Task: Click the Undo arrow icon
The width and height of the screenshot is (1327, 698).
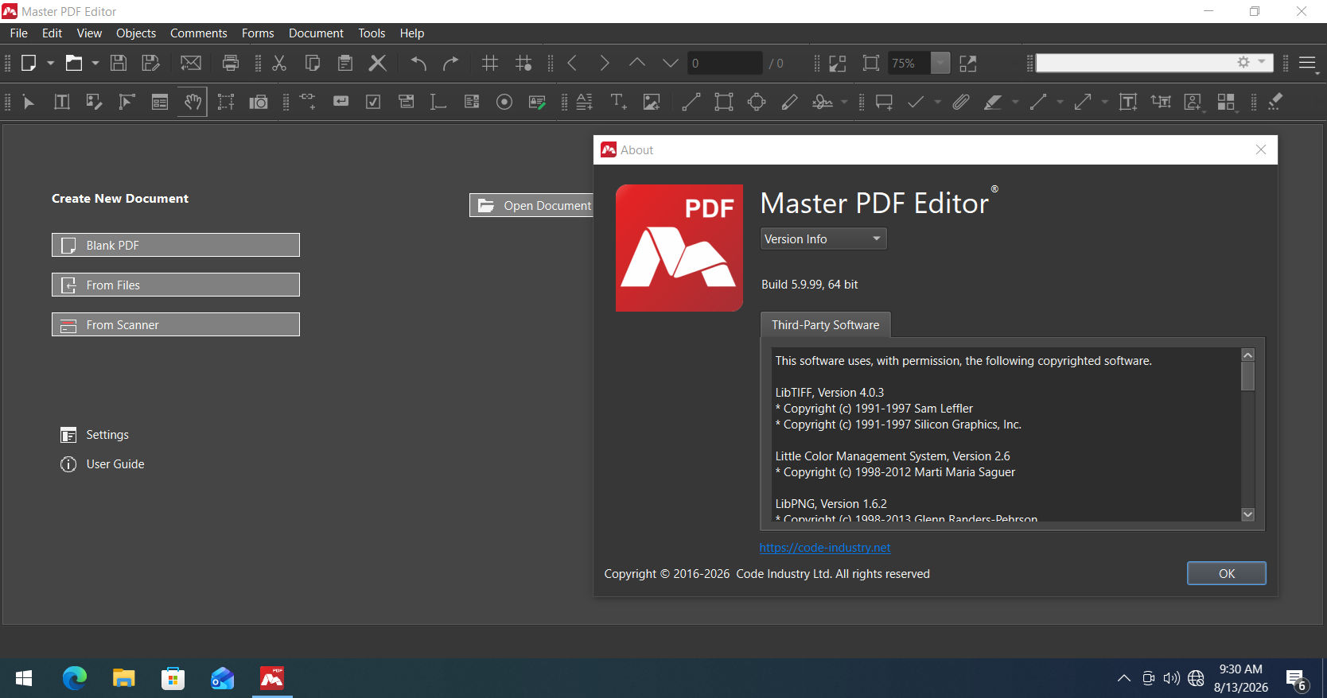Action: click(418, 63)
